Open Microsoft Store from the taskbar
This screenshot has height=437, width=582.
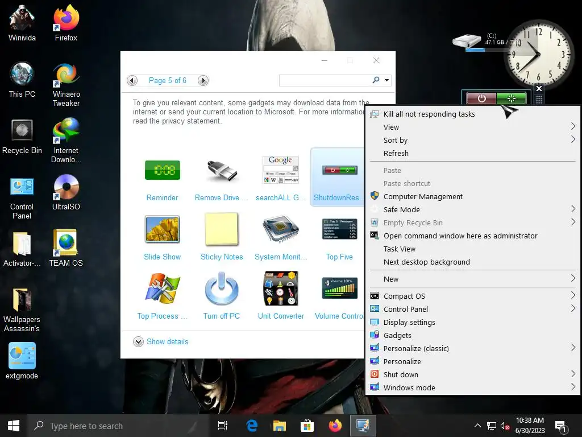click(307, 426)
